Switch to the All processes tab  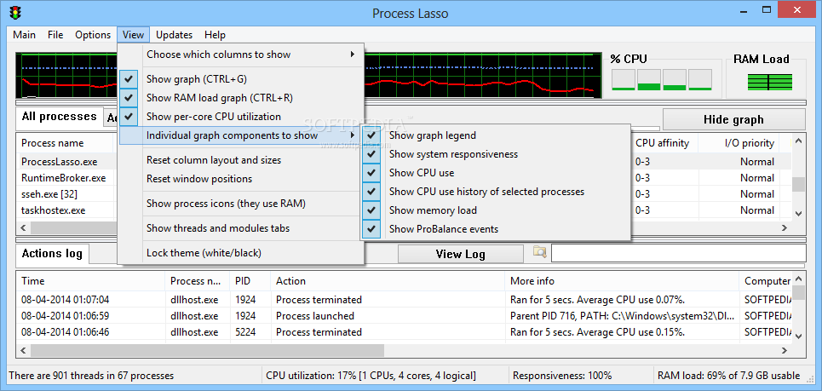pyautogui.click(x=60, y=117)
